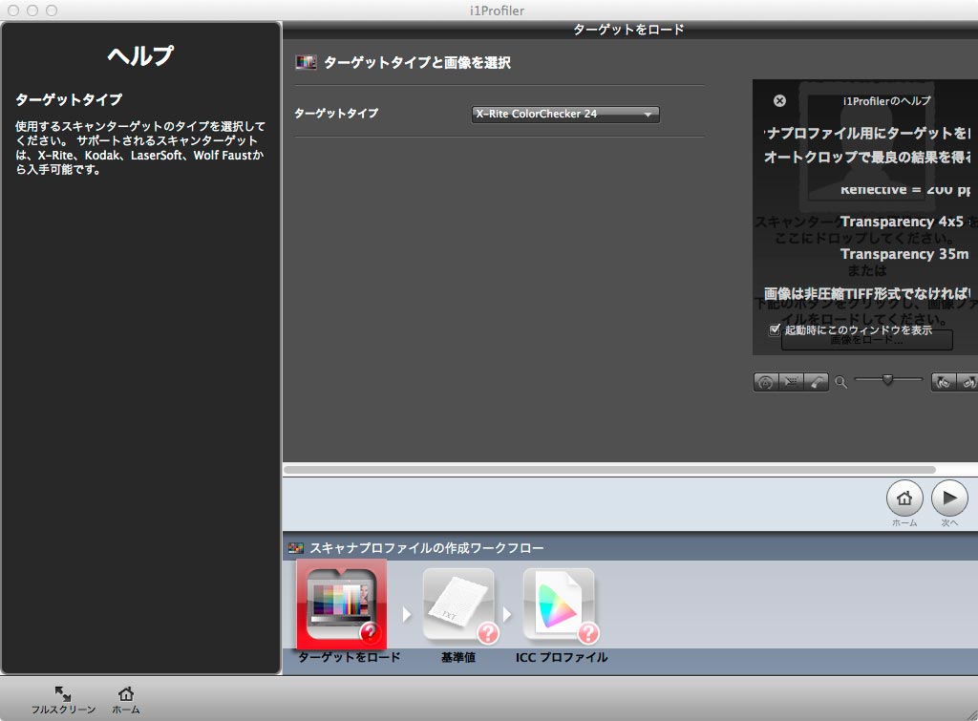
Task: Toggle フルスクリーン mode
Action: (63, 700)
